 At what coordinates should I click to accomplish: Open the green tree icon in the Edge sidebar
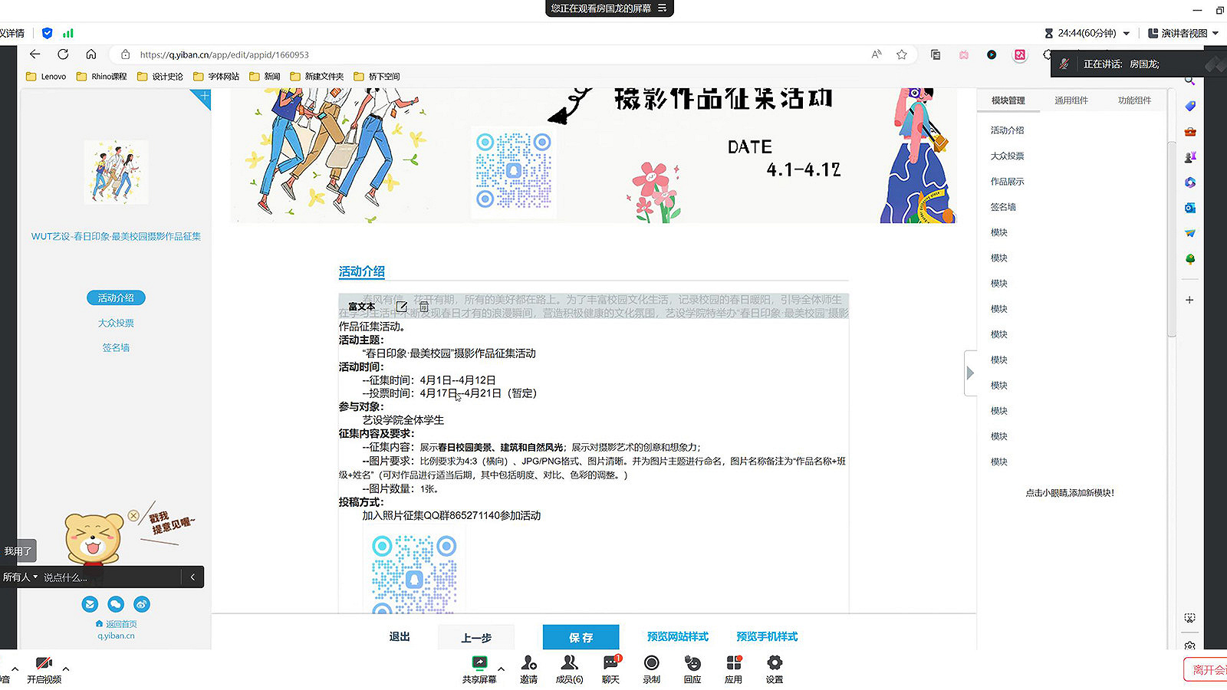click(1190, 259)
